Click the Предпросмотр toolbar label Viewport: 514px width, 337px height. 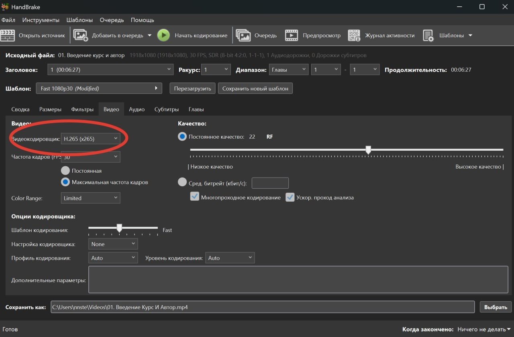[322, 36]
